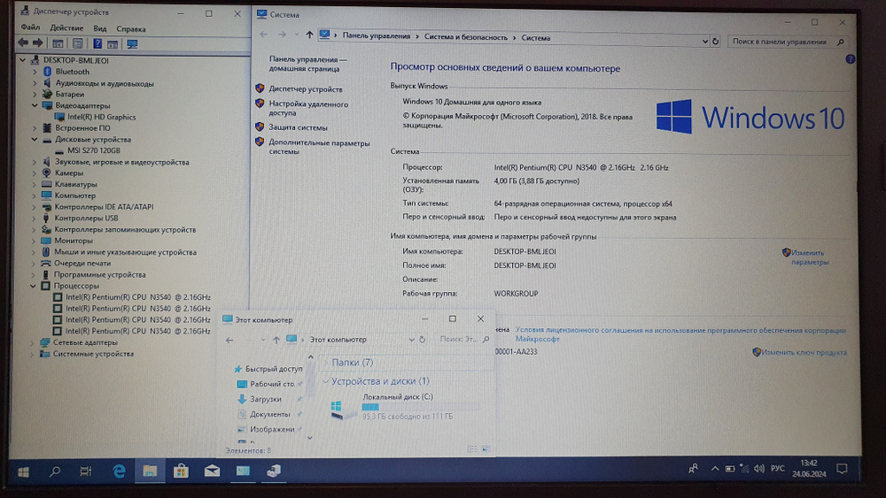Expand the Батареи node
Image resolution: width=886 pixels, height=498 pixels.
coord(35,94)
